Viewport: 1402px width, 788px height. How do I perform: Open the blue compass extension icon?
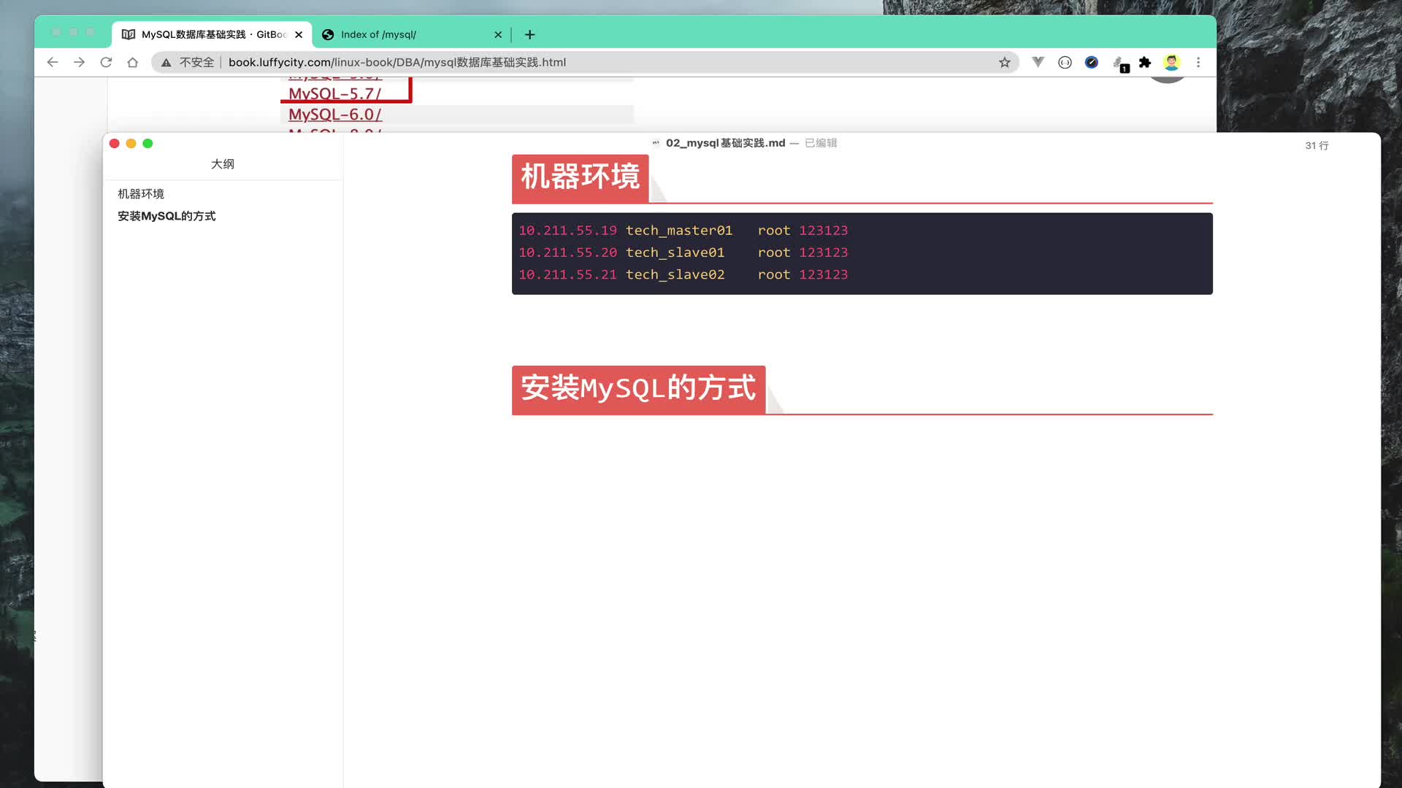point(1092,63)
